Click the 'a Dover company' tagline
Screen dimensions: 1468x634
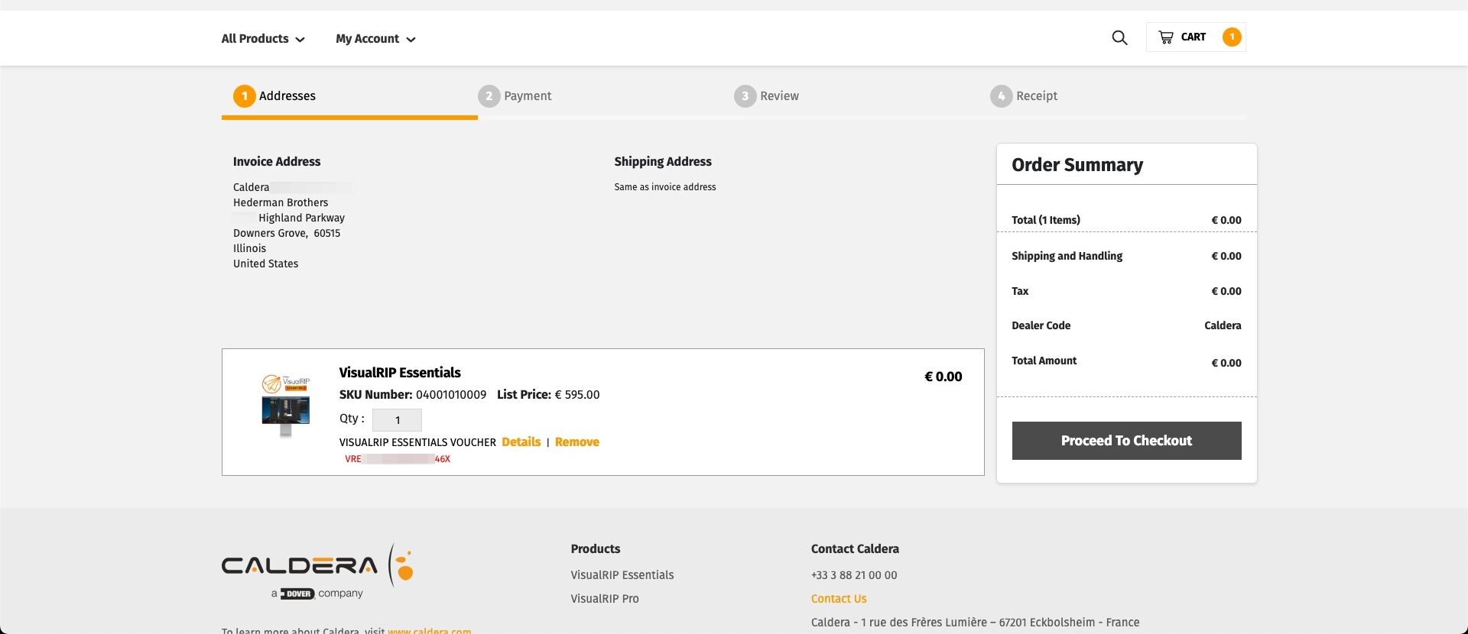click(317, 594)
